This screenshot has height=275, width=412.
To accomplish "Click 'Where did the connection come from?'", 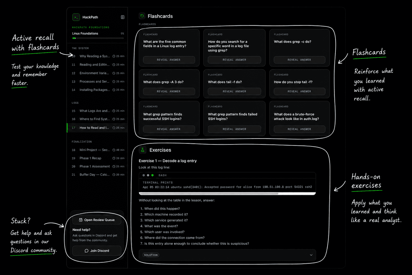I will pyautogui.click(x=174, y=238).
